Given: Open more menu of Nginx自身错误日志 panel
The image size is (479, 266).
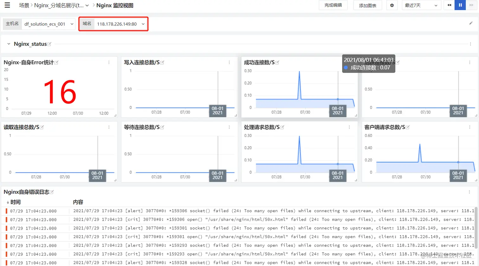Looking at the screenshot, I should click(x=469, y=192).
